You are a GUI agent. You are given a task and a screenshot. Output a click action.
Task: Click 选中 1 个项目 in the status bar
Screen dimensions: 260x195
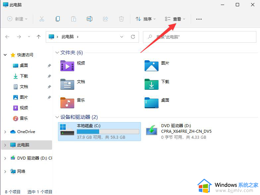pos(40,192)
